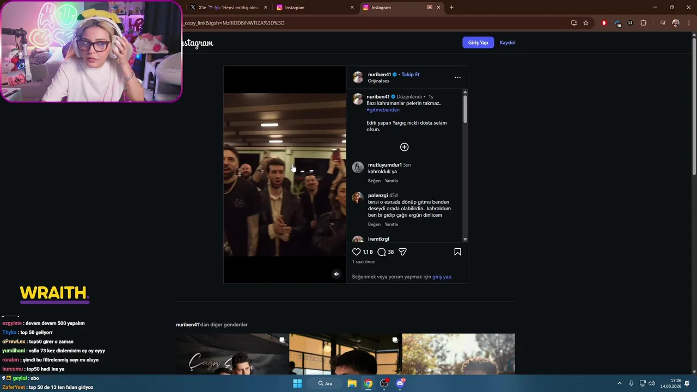
Task: Save the post with the bookmark icon
Action: tap(457, 252)
